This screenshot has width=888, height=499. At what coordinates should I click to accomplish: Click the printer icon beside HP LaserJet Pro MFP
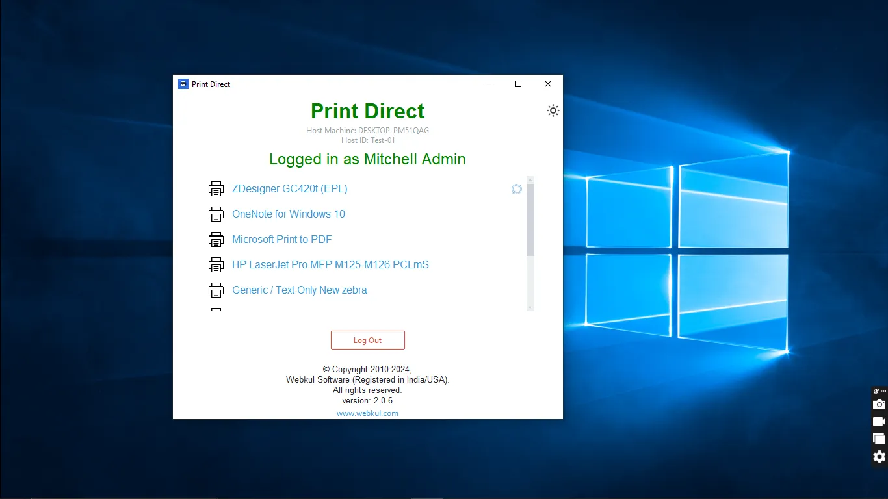click(x=216, y=264)
